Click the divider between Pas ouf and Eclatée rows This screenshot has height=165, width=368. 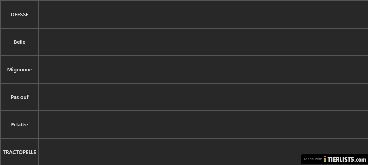pos(184,111)
